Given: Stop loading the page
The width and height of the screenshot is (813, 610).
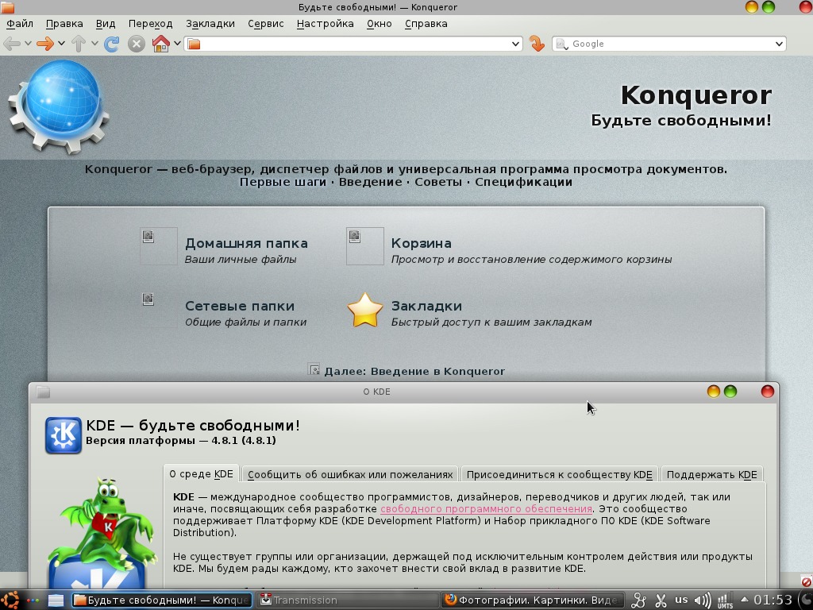Looking at the screenshot, I should coord(137,44).
